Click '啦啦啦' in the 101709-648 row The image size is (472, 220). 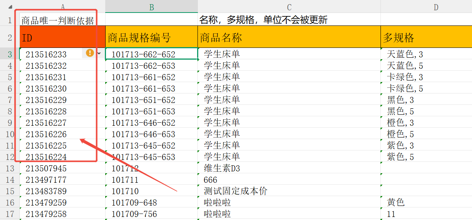(x=217, y=202)
